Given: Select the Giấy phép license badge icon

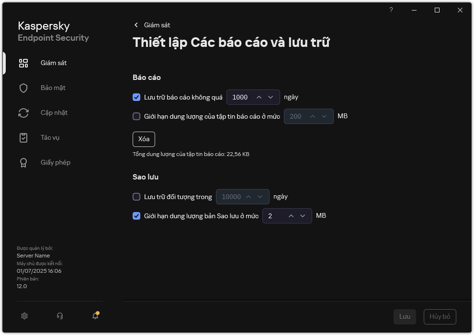Looking at the screenshot, I should click(23, 163).
